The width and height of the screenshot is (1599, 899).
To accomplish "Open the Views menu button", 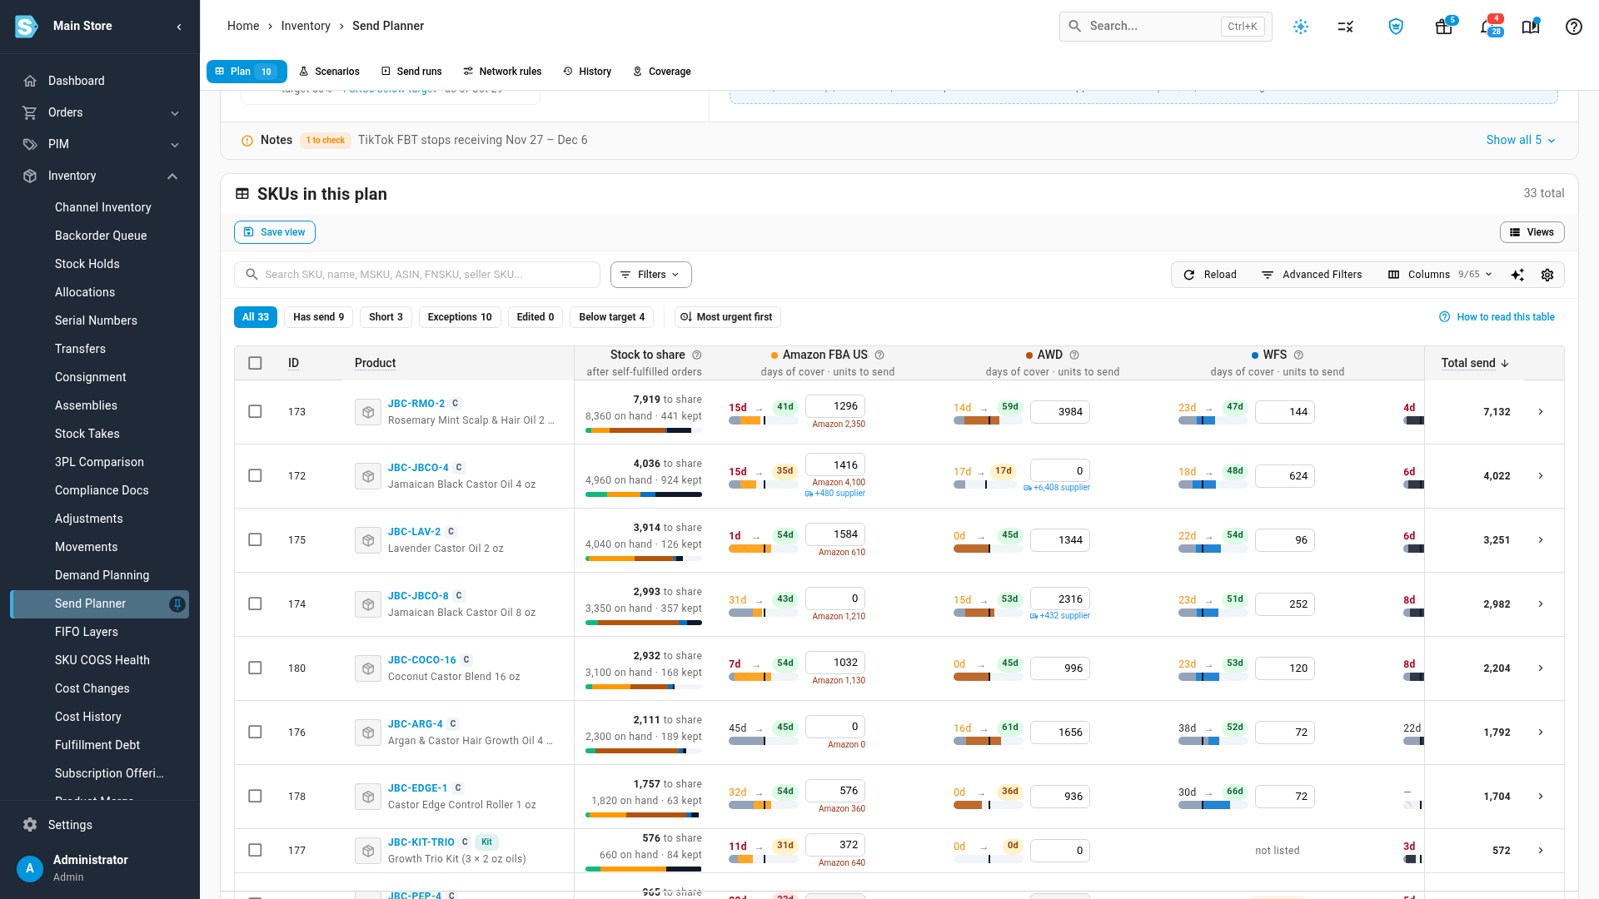I will click(1532, 232).
